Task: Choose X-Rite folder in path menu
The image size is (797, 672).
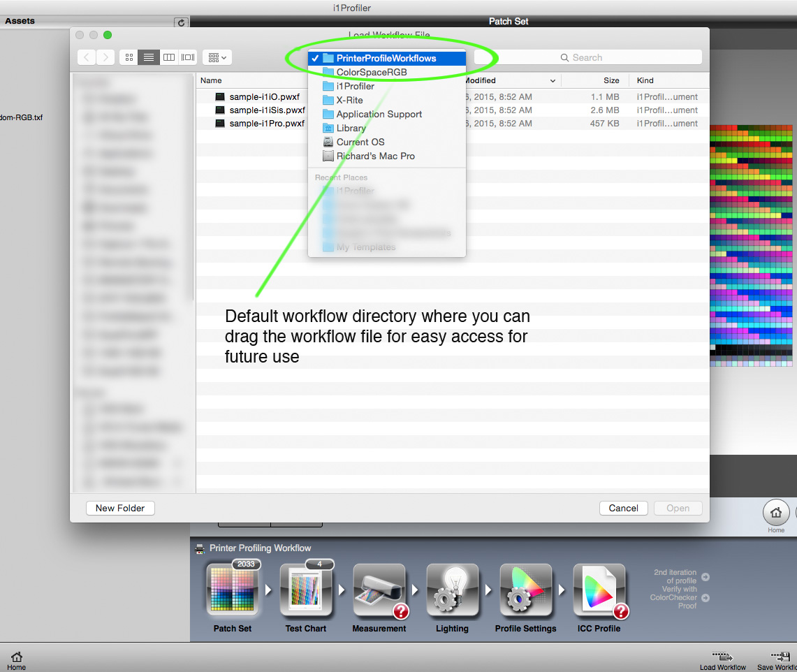Action: [387, 100]
